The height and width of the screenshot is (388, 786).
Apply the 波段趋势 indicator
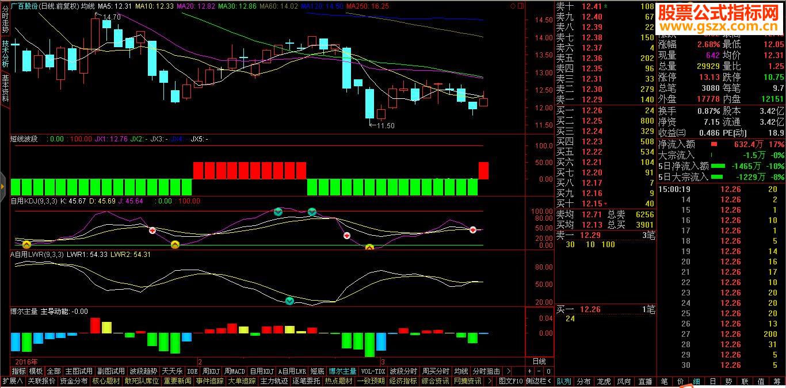pos(143,371)
